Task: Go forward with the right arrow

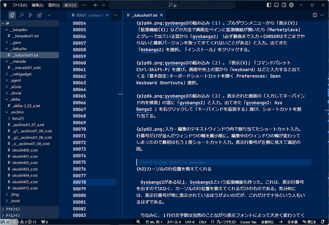Action: (x=103, y=5)
